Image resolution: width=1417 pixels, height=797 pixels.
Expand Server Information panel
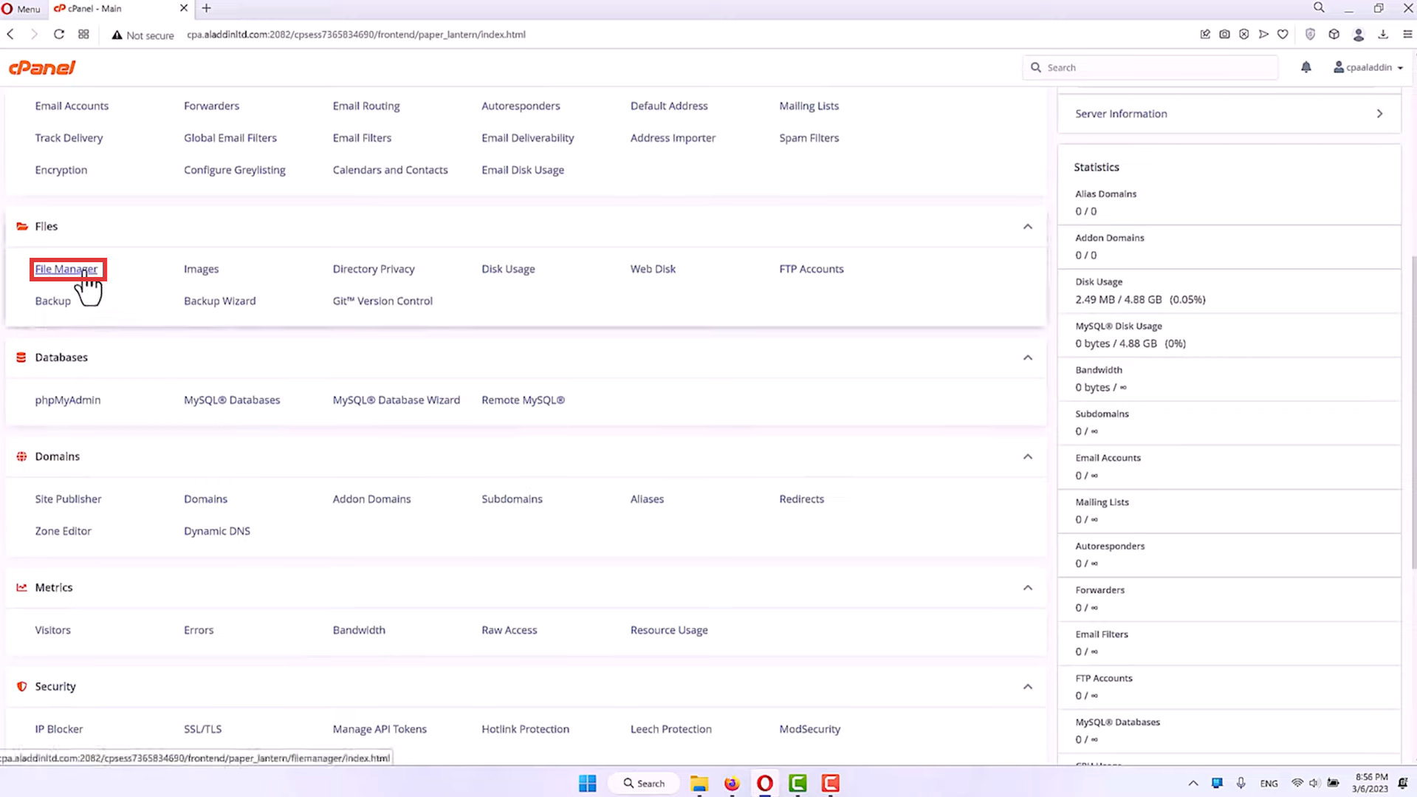[1229, 114]
